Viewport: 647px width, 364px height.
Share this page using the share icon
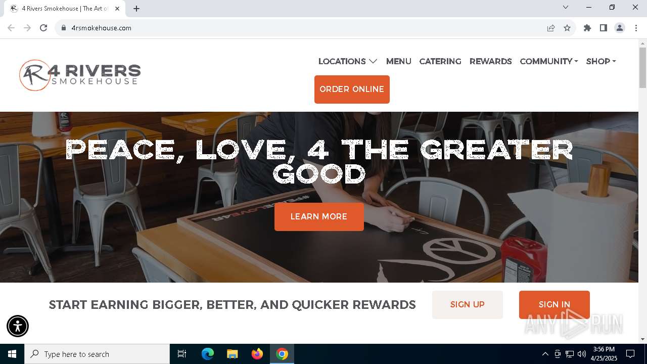pyautogui.click(x=551, y=28)
